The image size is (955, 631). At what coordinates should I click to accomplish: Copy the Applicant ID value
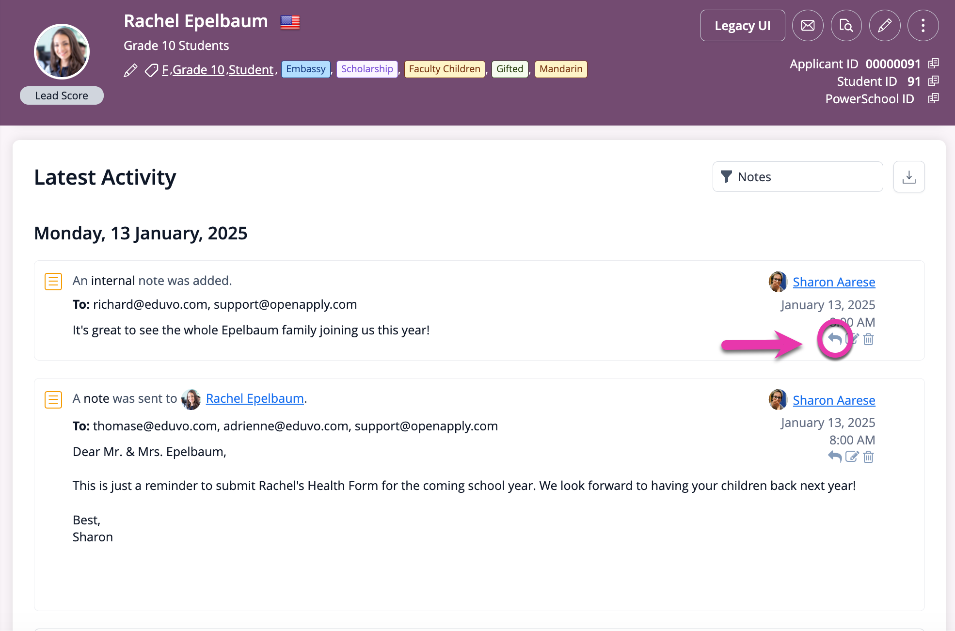click(x=933, y=63)
